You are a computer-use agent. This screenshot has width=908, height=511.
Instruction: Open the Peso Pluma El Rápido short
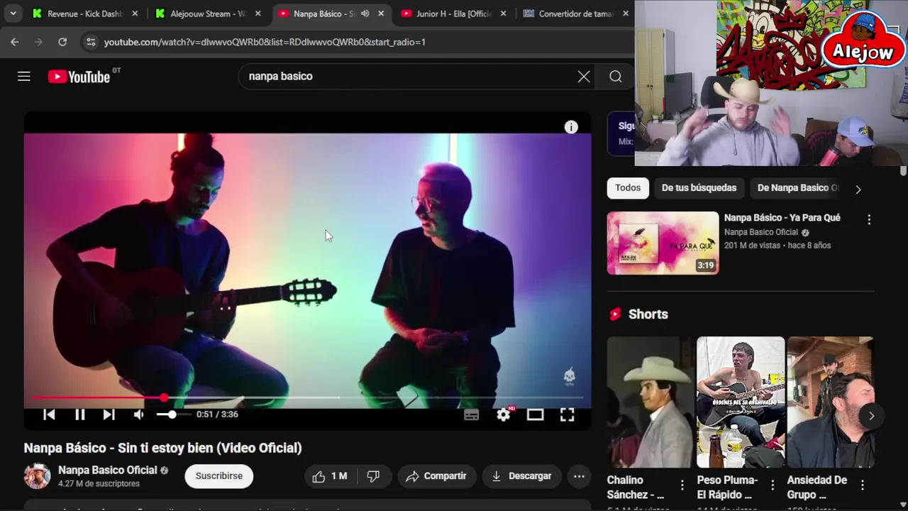[741, 402]
